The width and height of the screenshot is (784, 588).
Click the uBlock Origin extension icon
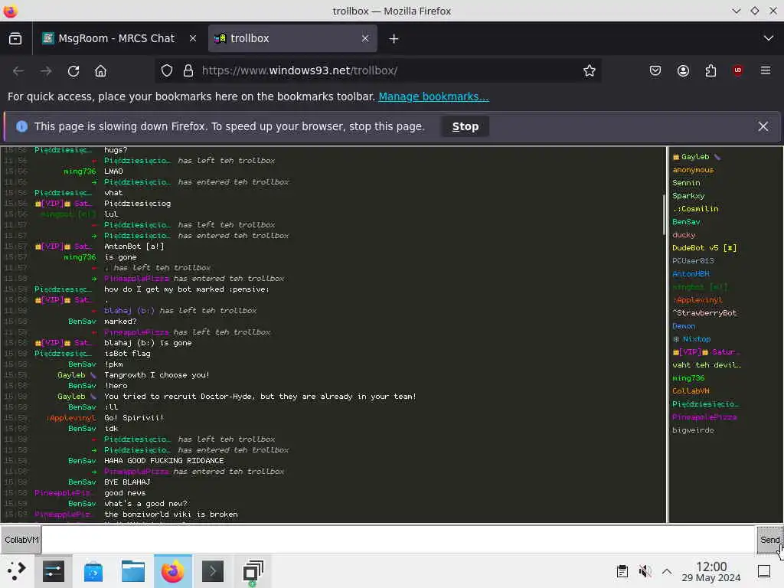[738, 70]
